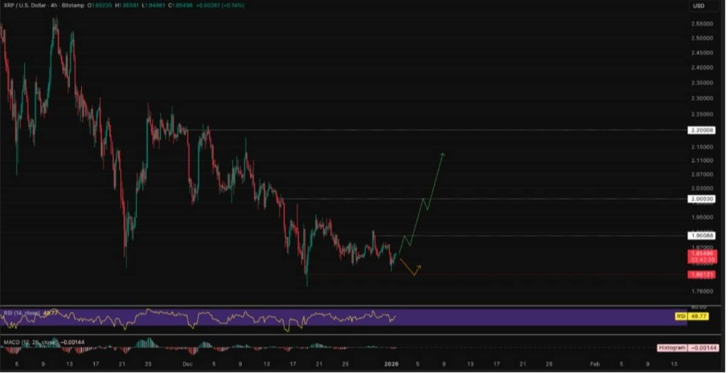Click the red current price 1.85496 label
Viewport: 728px width, 373px height.
click(703, 256)
